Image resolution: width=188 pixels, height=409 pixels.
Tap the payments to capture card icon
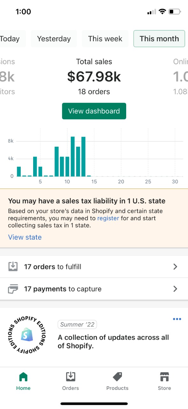click(13, 289)
